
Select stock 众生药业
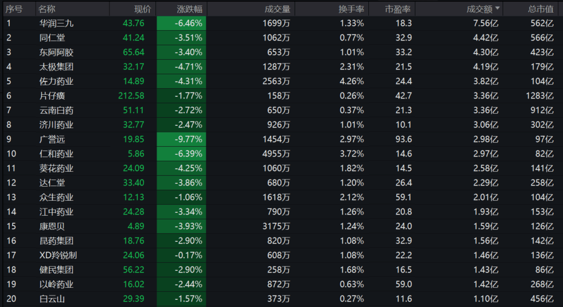[x=56, y=197]
